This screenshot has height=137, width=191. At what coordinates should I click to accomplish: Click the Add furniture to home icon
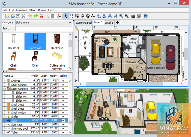(59, 16)
